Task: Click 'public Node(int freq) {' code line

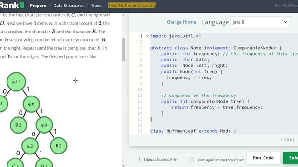Action: tap(192, 71)
